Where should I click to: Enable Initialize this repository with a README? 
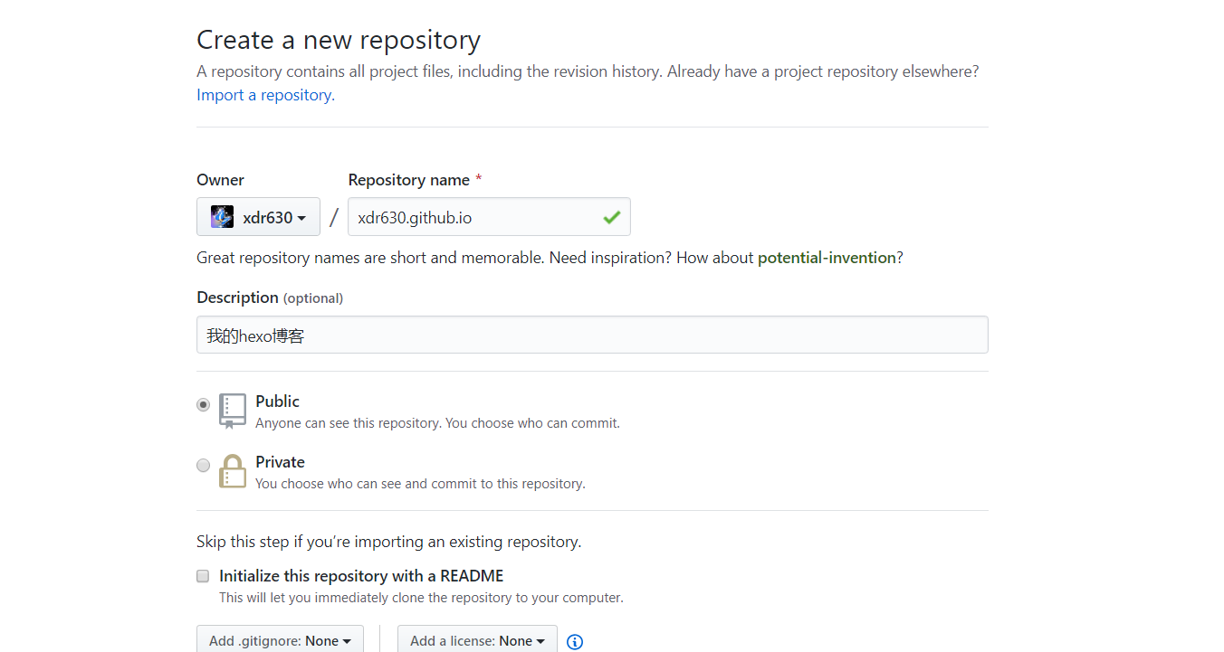[203, 576]
